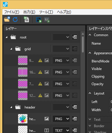Click warning icon on the 9... layer

(40, 60)
